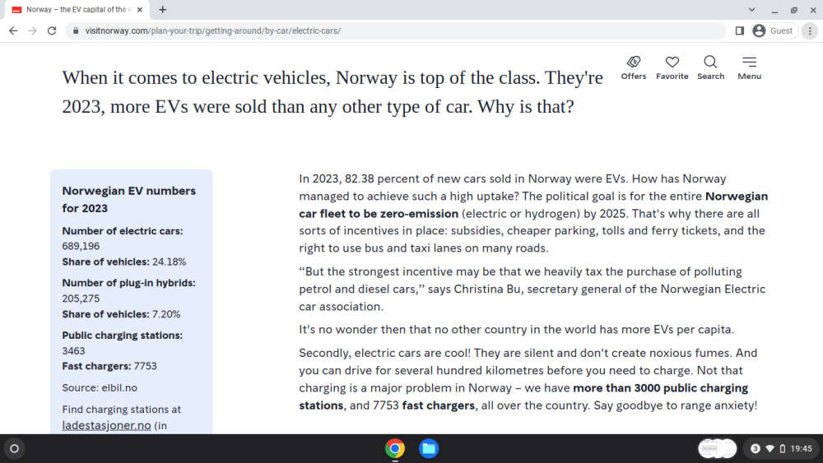This screenshot has width=823, height=463.
Task: Open the Guest profile button
Action: click(x=773, y=31)
